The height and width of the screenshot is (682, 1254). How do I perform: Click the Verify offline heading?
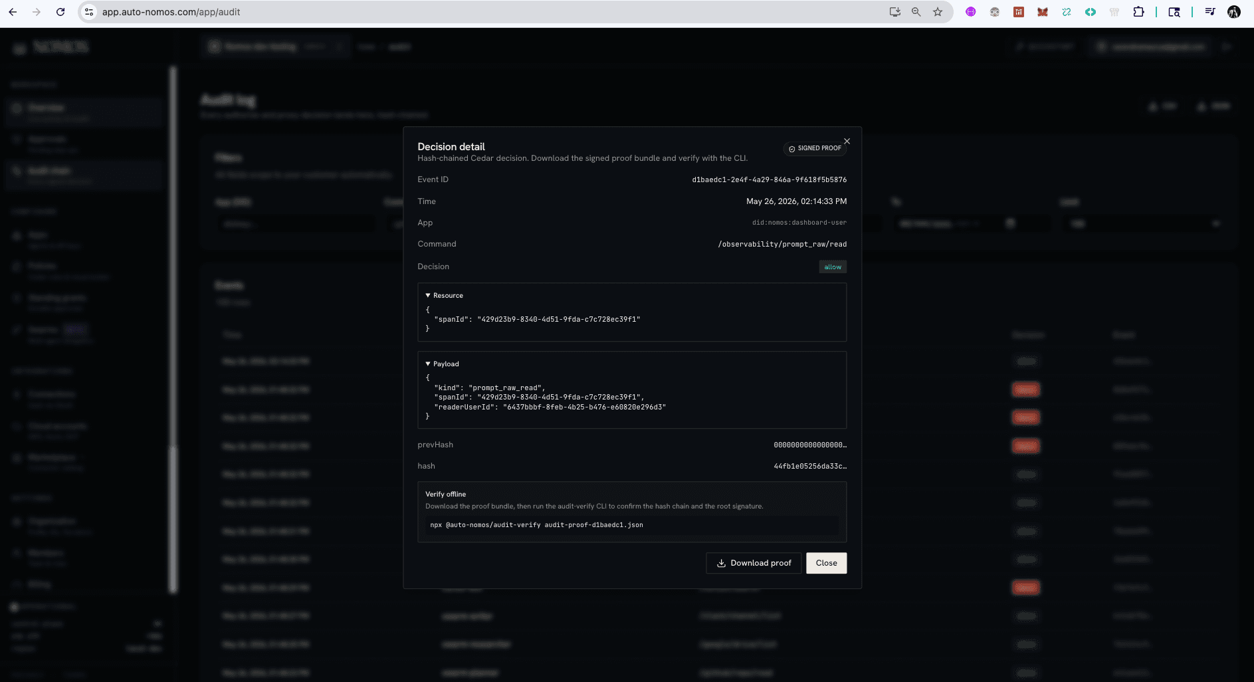point(445,494)
